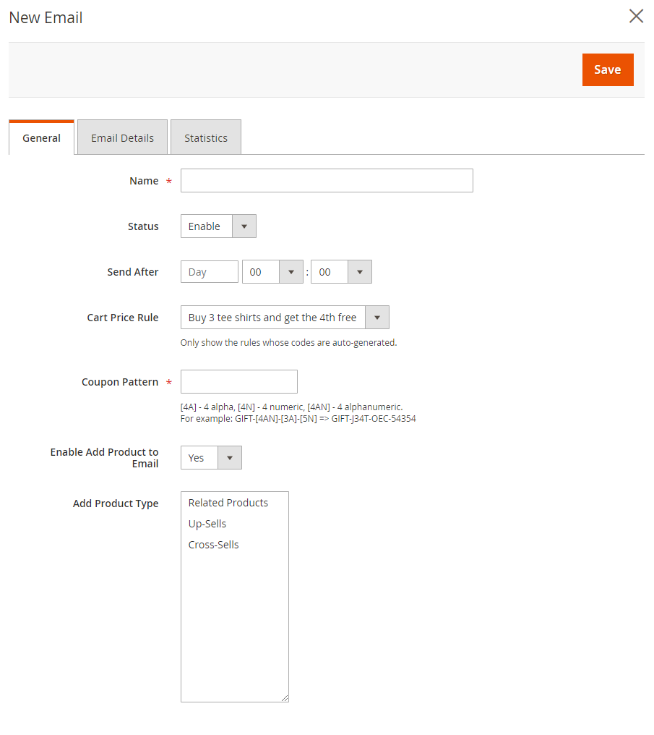Click the empty area of Add Product Type list
Image resolution: width=654 pixels, height=735 pixels.
tap(234, 622)
